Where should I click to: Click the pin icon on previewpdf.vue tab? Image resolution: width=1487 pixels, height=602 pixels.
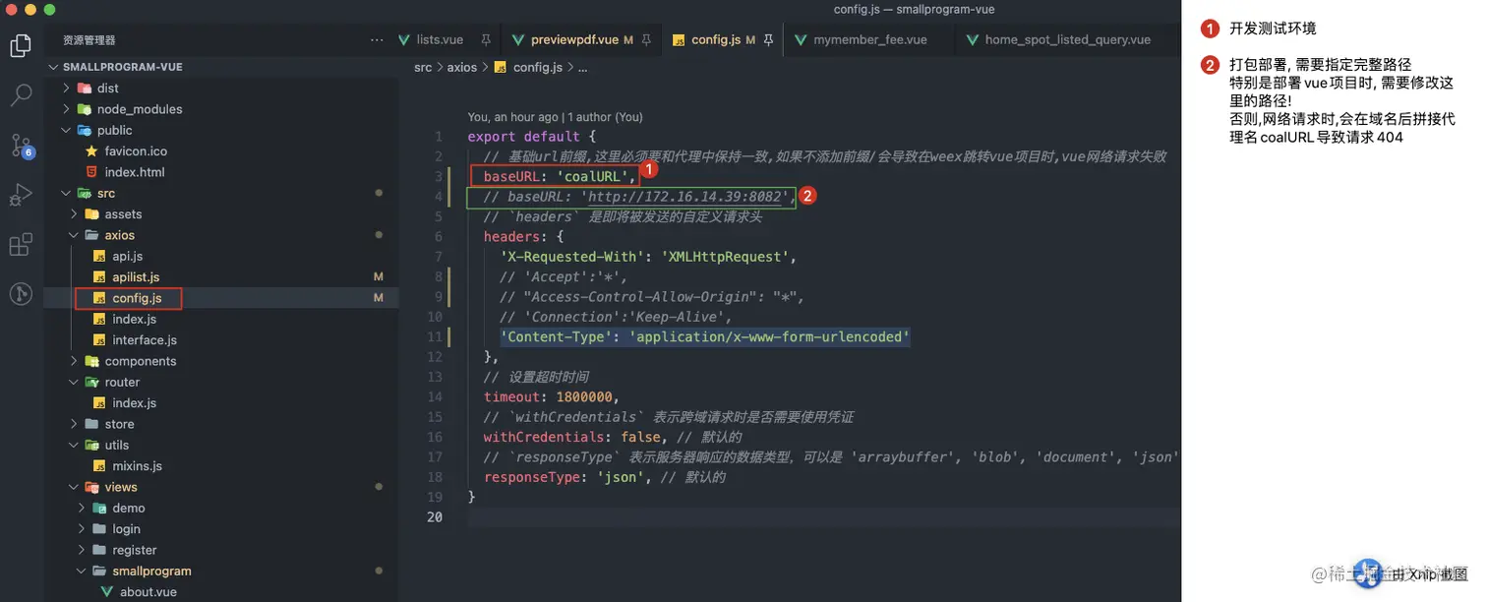click(x=646, y=40)
